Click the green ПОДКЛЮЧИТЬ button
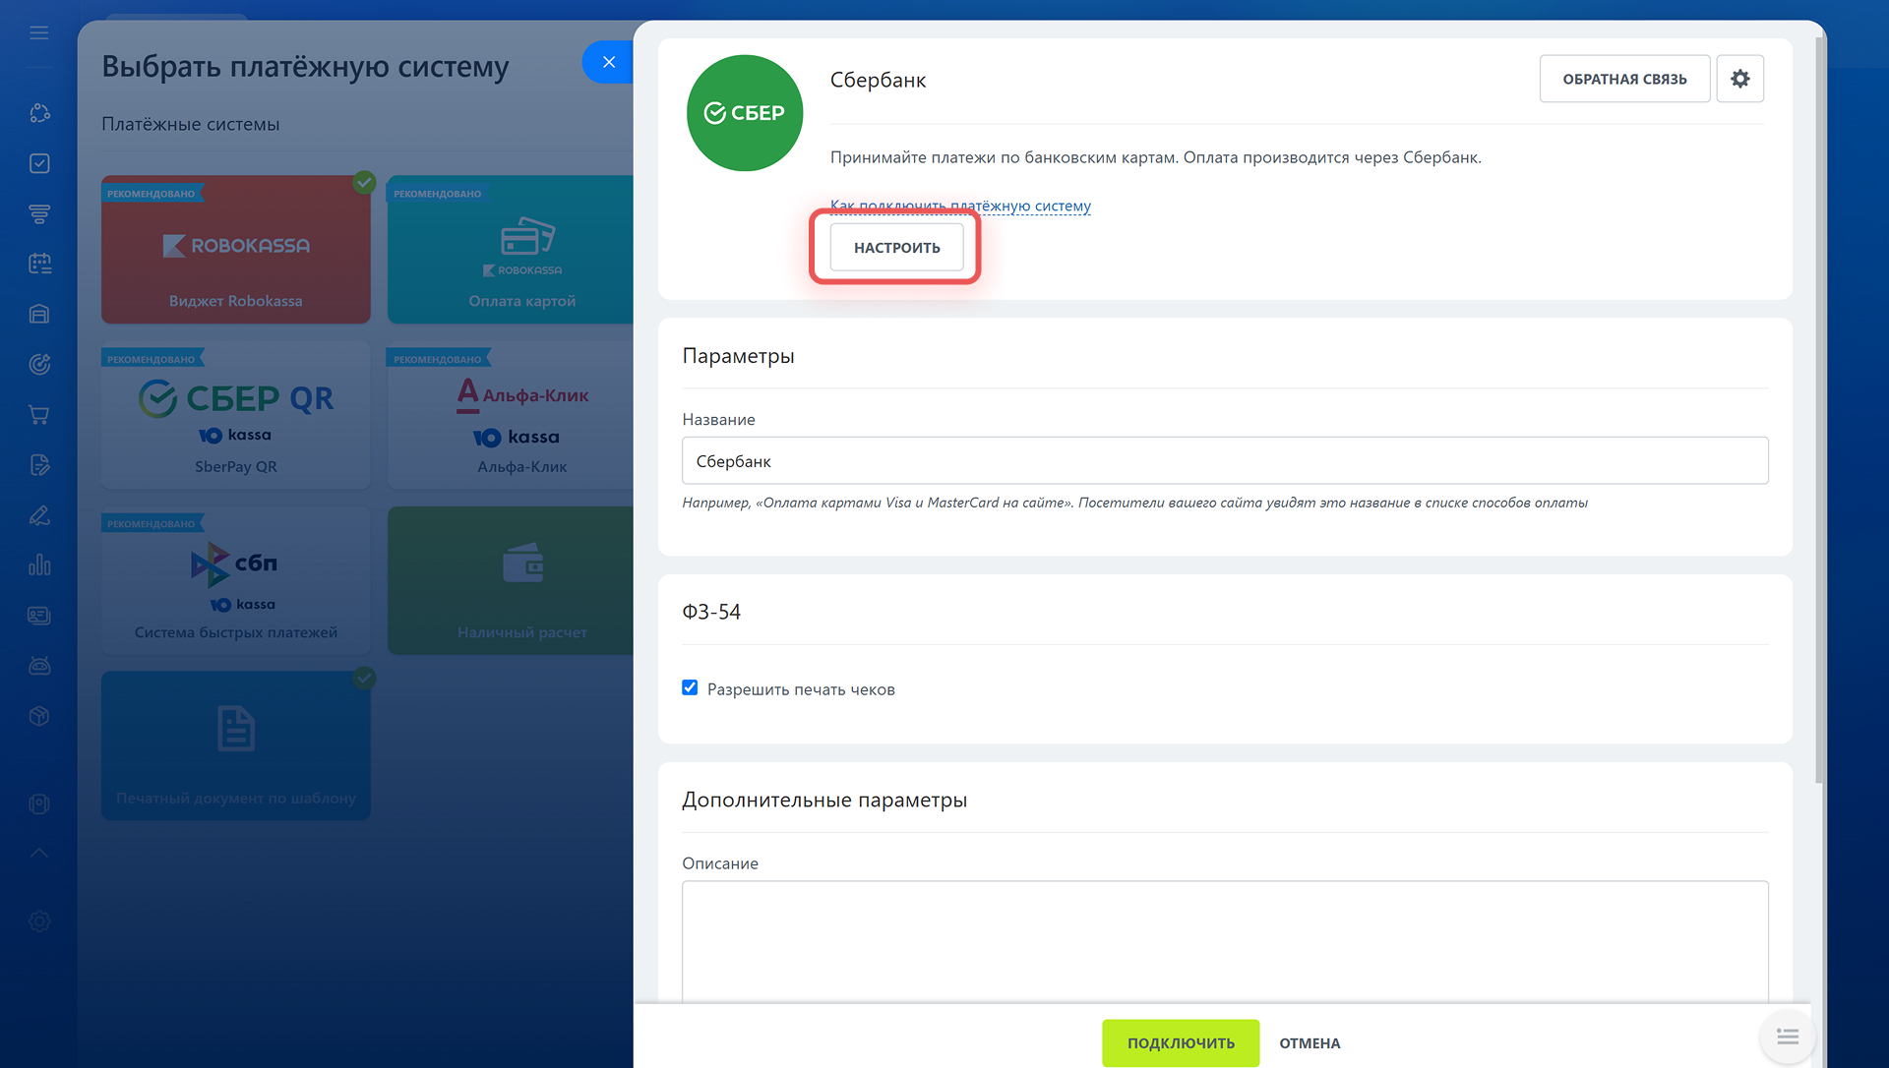The height and width of the screenshot is (1068, 1889). point(1180,1042)
